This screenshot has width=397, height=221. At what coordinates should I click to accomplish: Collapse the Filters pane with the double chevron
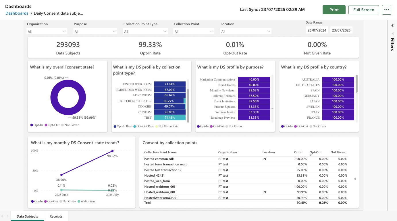point(392,25)
